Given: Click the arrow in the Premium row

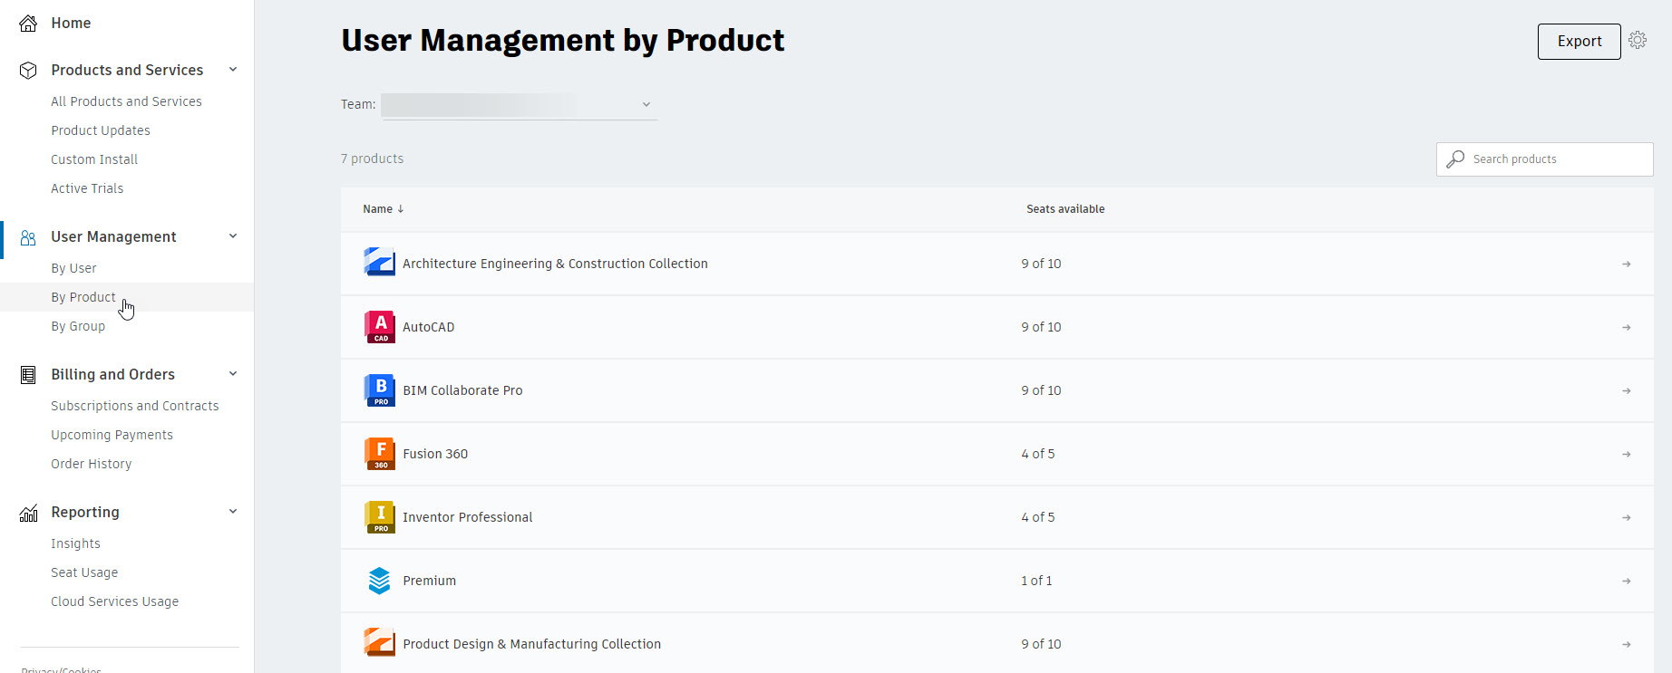Looking at the screenshot, I should point(1627,582).
